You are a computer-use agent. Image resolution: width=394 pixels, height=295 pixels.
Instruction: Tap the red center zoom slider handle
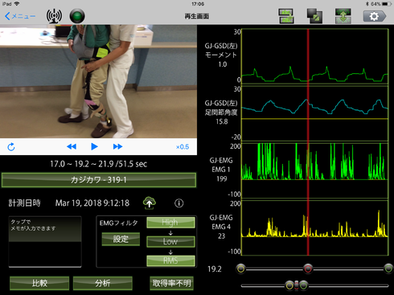(297, 286)
